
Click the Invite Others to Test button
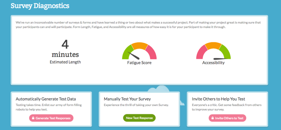pyautogui.click(x=227, y=118)
